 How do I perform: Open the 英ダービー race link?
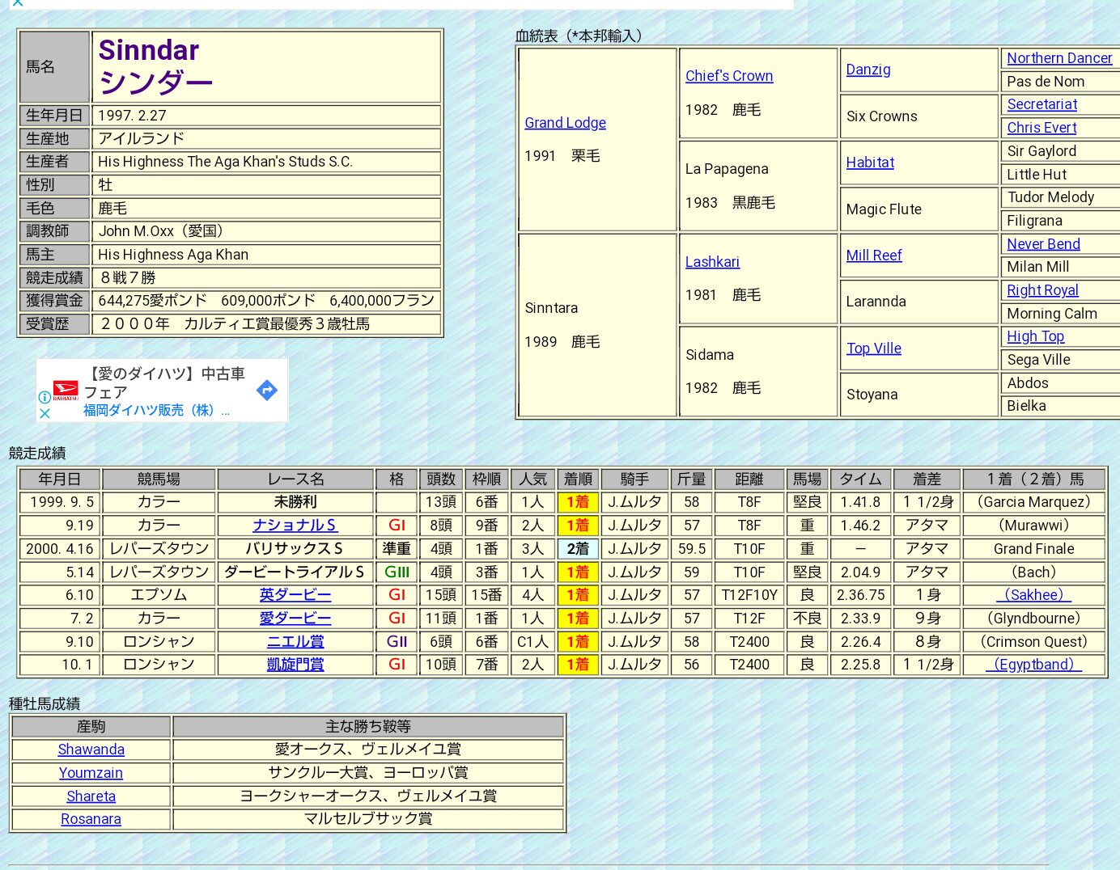click(x=295, y=595)
